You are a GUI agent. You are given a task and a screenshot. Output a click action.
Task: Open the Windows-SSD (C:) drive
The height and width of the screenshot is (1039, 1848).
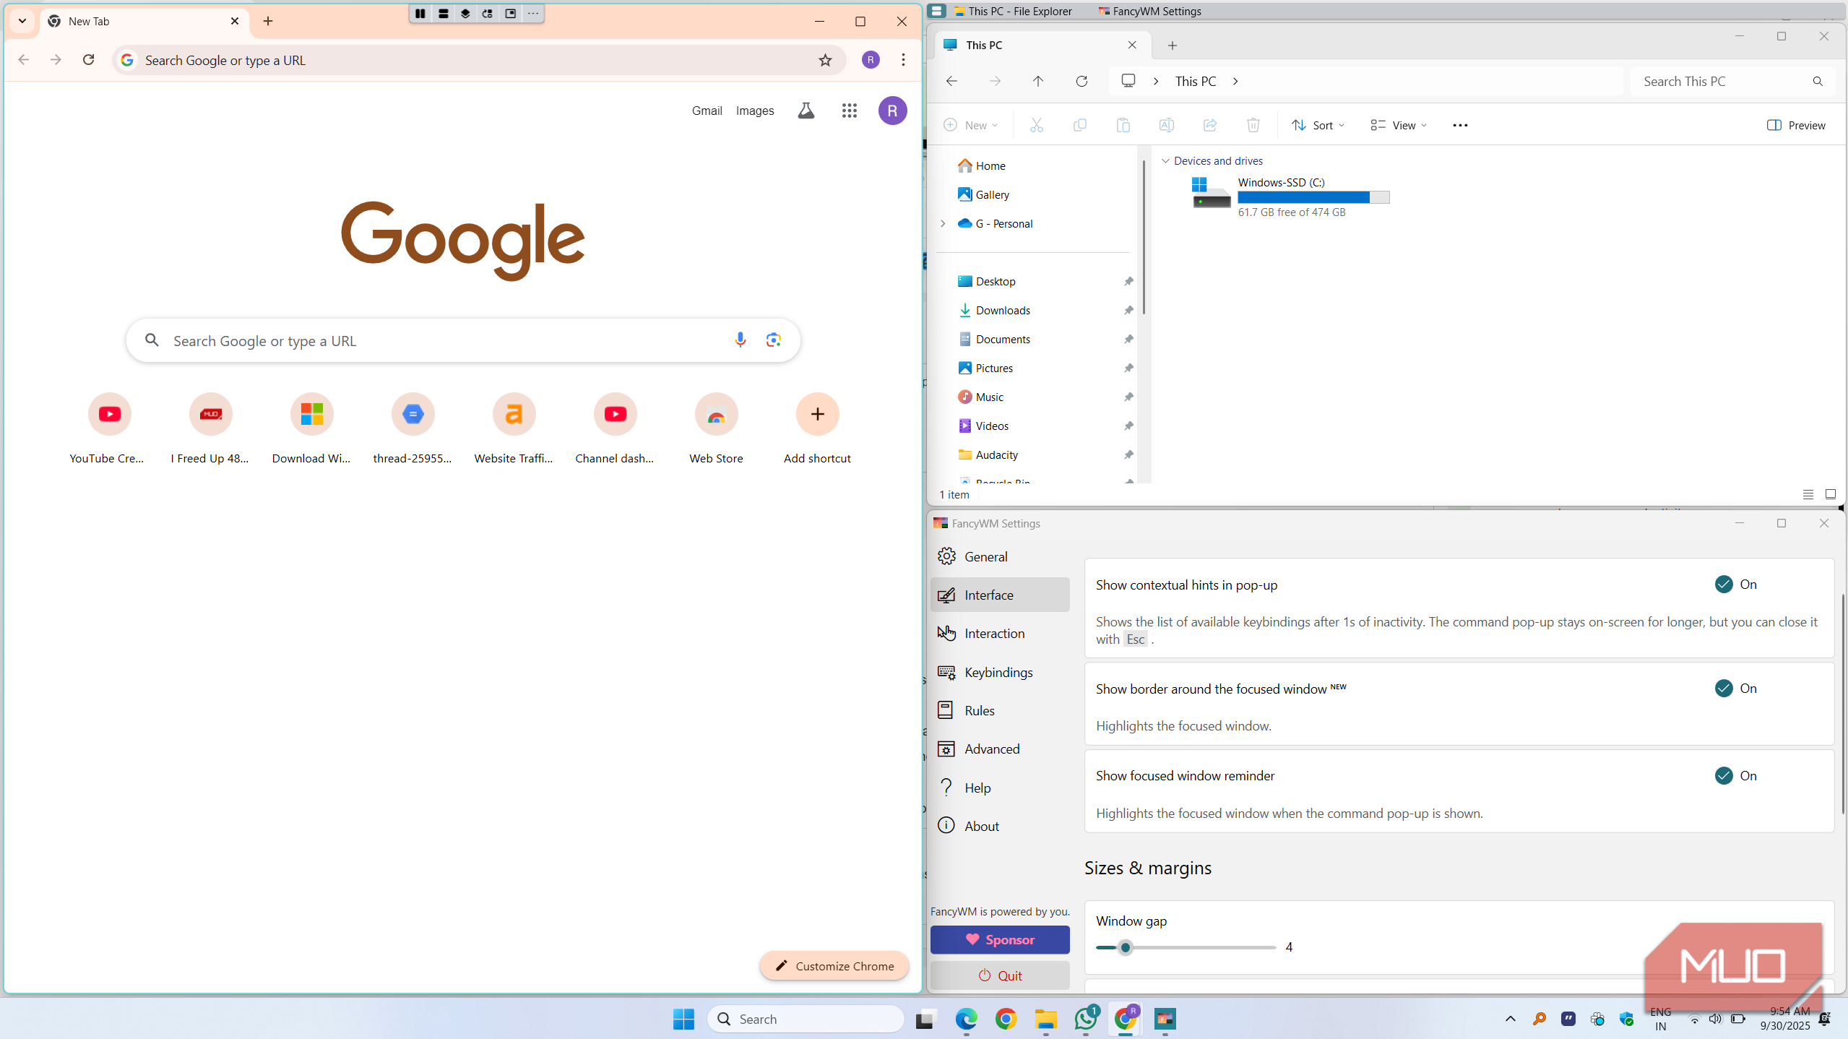point(1290,197)
